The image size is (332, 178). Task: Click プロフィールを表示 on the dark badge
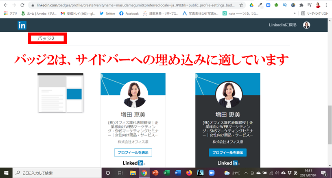pos(227,152)
